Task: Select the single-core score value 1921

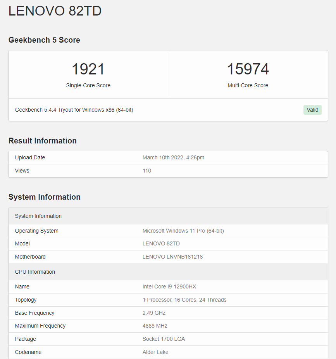Action: 88,69
